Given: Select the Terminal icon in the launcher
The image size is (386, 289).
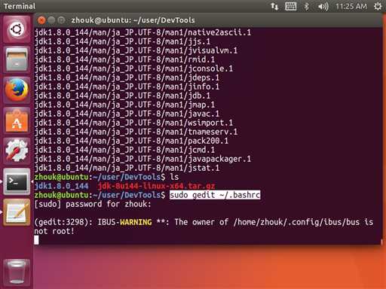Looking at the screenshot, I should tap(17, 181).
